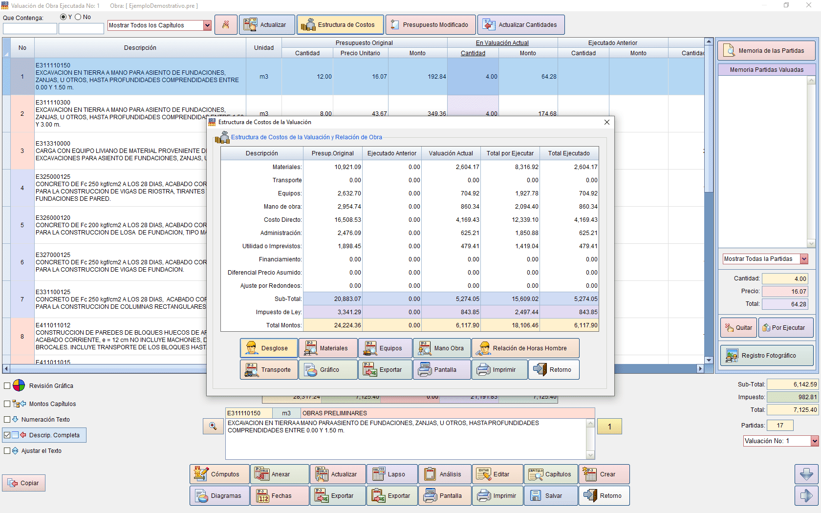Click the filter clear icon in toolbar

[x=226, y=25]
